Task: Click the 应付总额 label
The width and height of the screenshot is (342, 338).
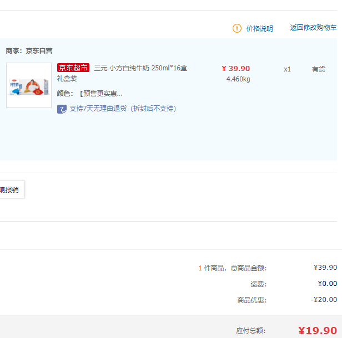Action: pyautogui.click(x=251, y=331)
